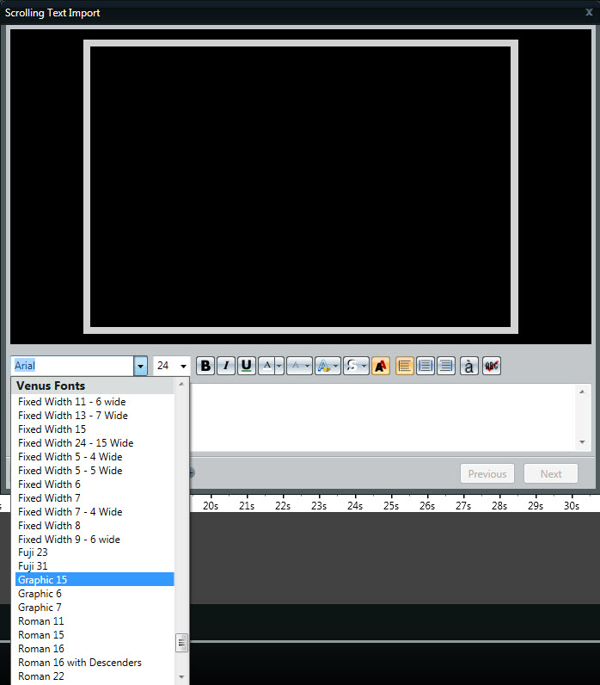Click the Previous button

click(x=487, y=473)
